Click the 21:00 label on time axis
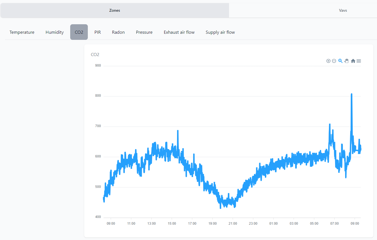This screenshot has height=240, width=377. pyautogui.click(x=233, y=224)
